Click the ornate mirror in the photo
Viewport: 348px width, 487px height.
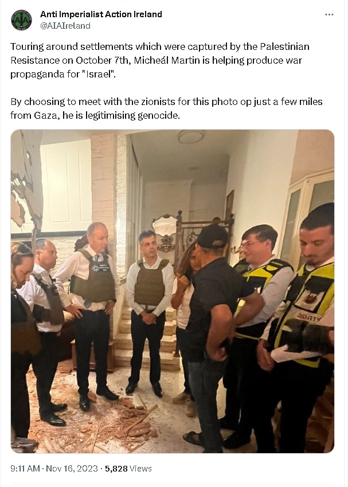165,231
